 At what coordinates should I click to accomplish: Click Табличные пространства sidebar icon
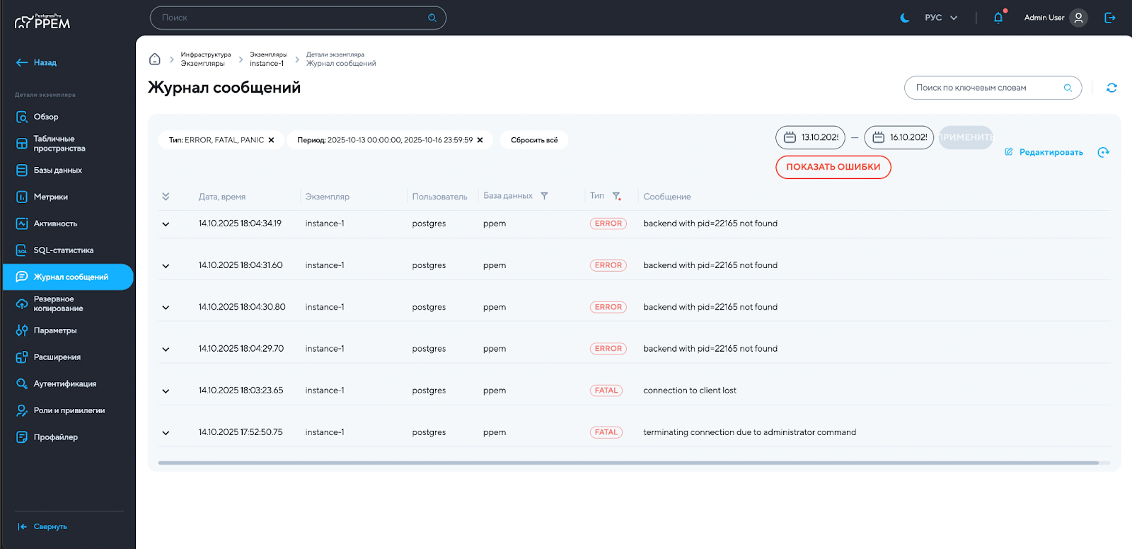point(22,144)
